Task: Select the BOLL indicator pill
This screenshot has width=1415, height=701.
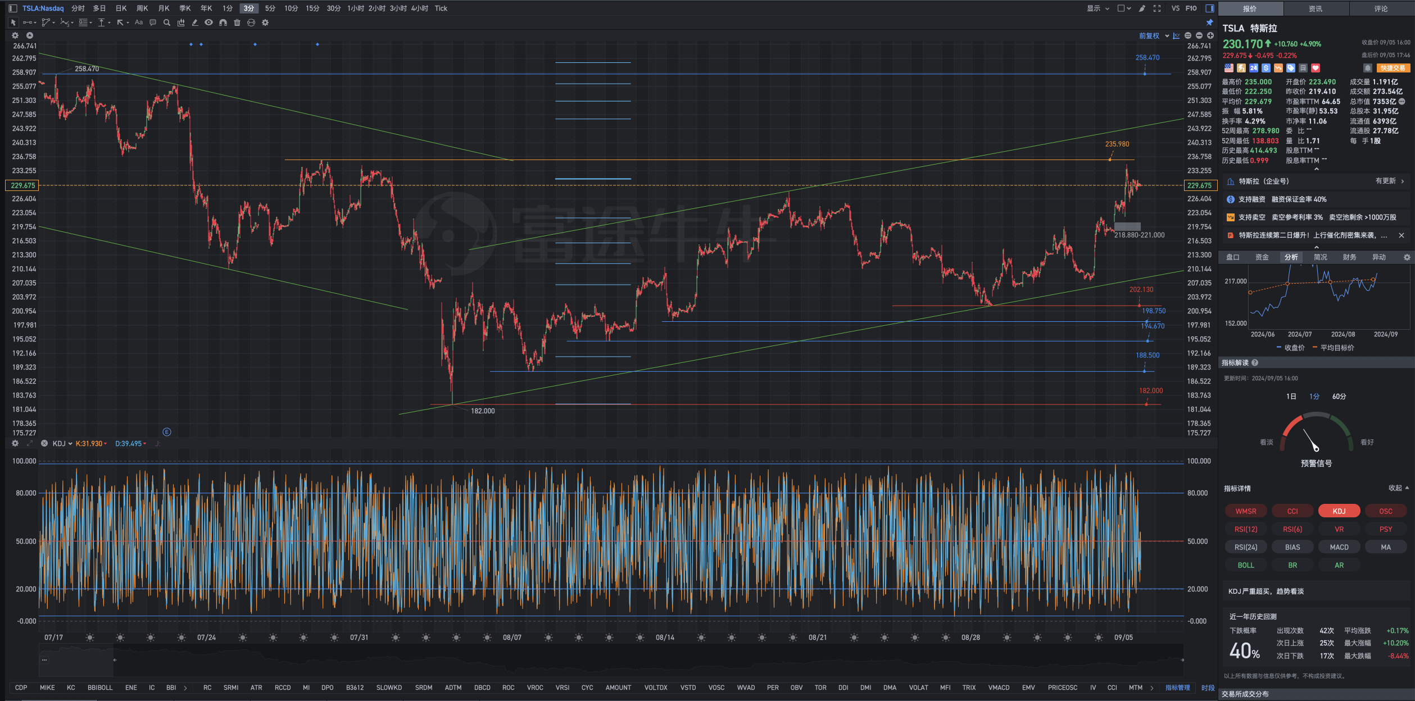Action: [x=1246, y=565]
